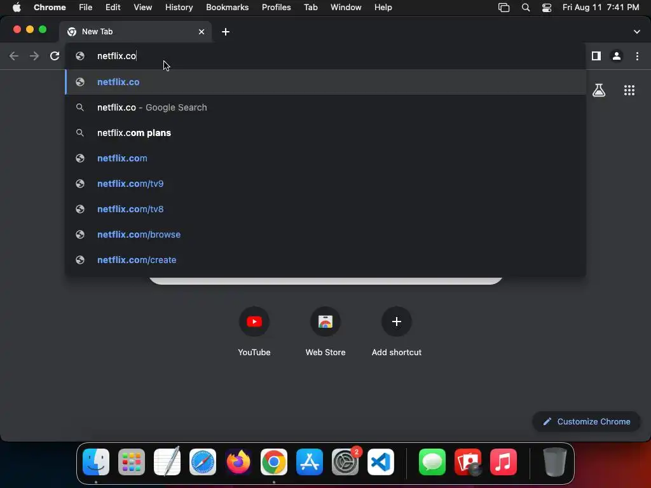Screen dimensions: 651x488
Task: Open TextEdit from the Dock
Action: [x=167, y=462]
